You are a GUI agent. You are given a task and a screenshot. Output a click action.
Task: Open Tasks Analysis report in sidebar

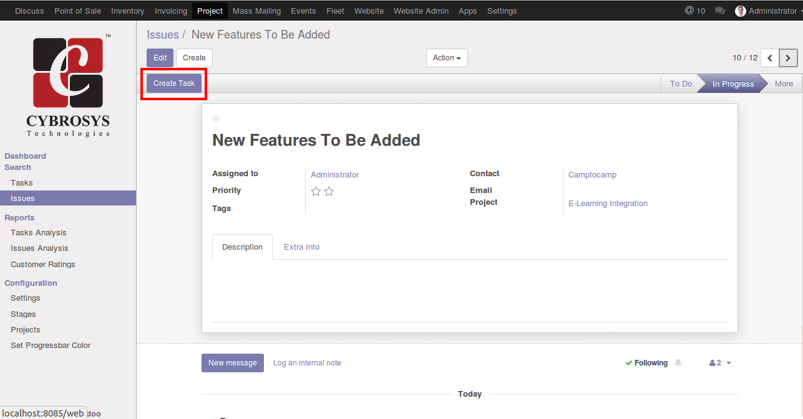coord(38,233)
